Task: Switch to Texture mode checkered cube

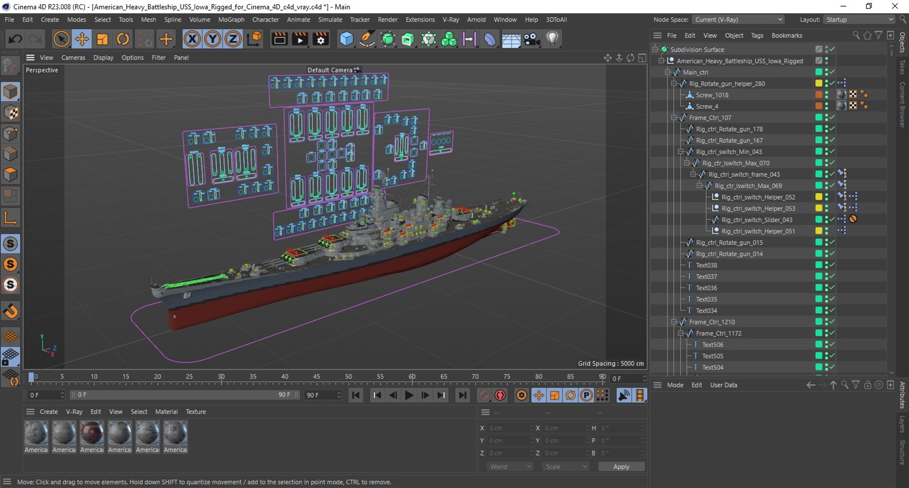Action: point(10,113)
